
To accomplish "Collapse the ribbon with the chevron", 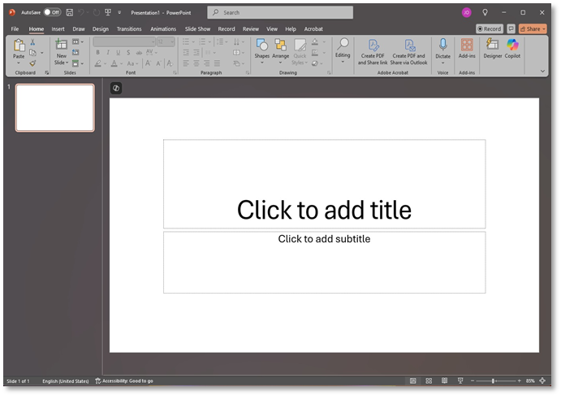I will (x=543, y=71).
